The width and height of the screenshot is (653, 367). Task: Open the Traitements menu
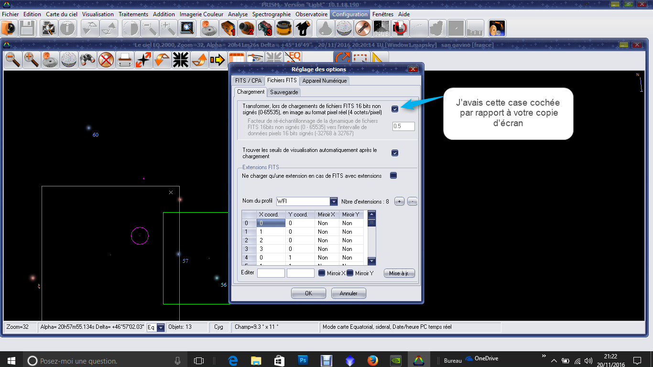point(133,14)
